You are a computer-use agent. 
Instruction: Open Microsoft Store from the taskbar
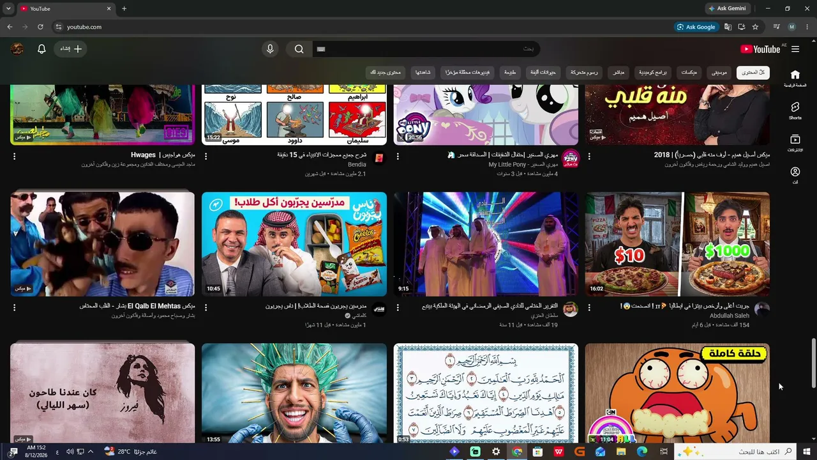[x=537, y=452]
